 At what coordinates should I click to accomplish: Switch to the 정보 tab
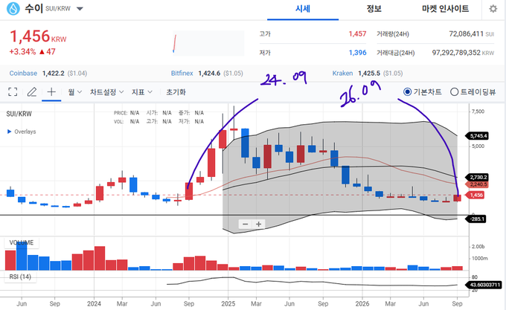pyautogui.click(x=374, y=9)
